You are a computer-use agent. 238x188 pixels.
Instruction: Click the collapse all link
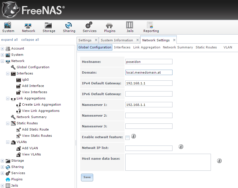coord(30,40)
